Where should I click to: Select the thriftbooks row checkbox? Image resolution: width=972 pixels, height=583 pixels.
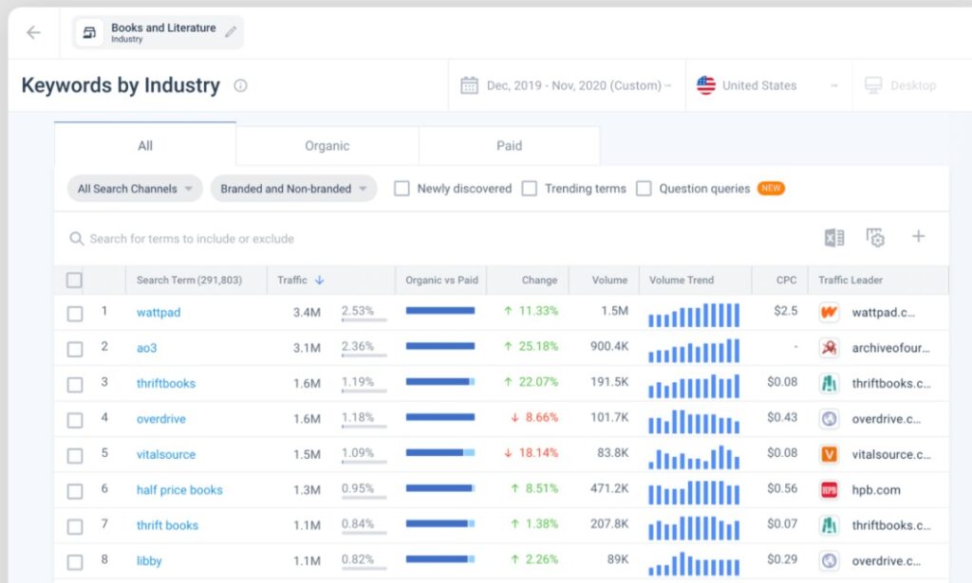(x=75, y=385)
